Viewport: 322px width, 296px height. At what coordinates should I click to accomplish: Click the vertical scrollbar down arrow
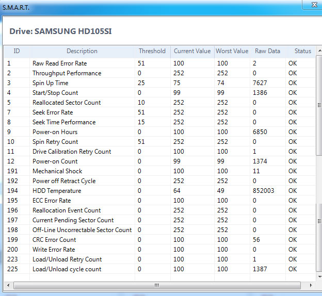tap(319, 277)
